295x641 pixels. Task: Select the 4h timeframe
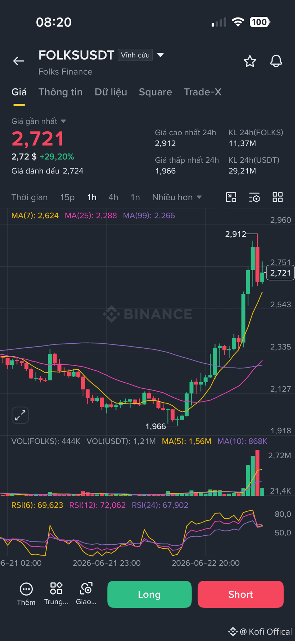click(113, 197)
